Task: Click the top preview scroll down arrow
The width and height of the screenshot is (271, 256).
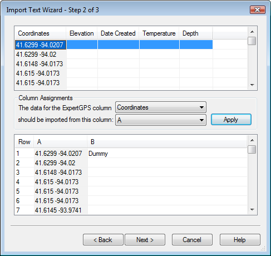Action: point(252,85)
